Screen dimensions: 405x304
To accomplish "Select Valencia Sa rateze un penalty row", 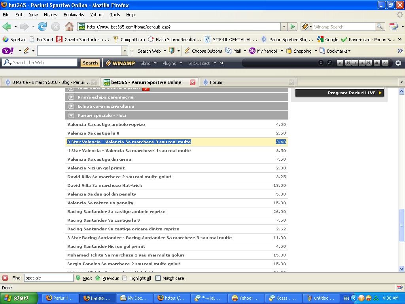I will [176, 203].
